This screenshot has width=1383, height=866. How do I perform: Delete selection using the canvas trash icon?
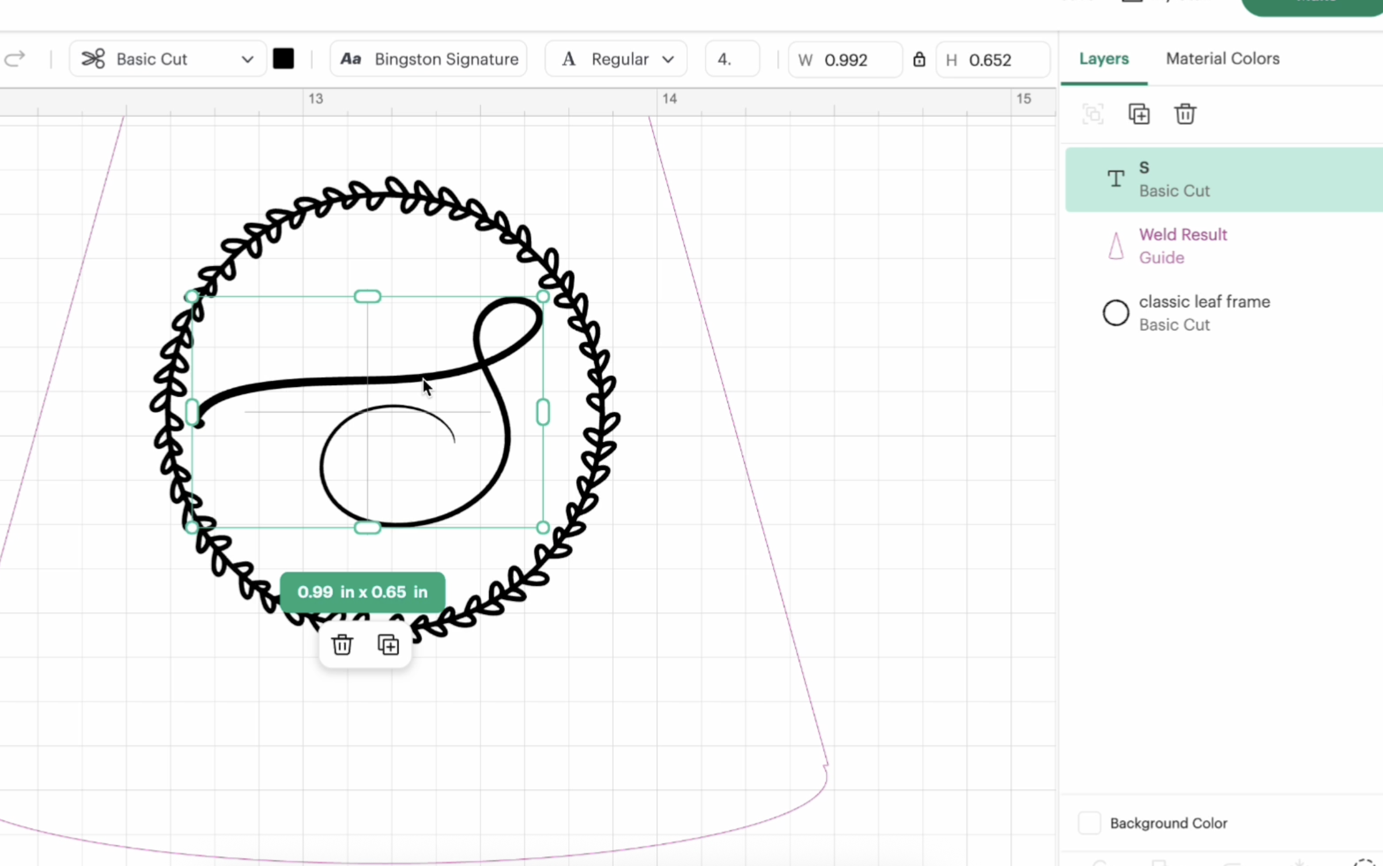click(x=342, y=645)
